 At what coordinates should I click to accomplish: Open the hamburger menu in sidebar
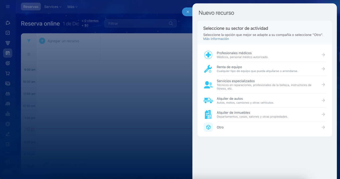pos(8,6)
